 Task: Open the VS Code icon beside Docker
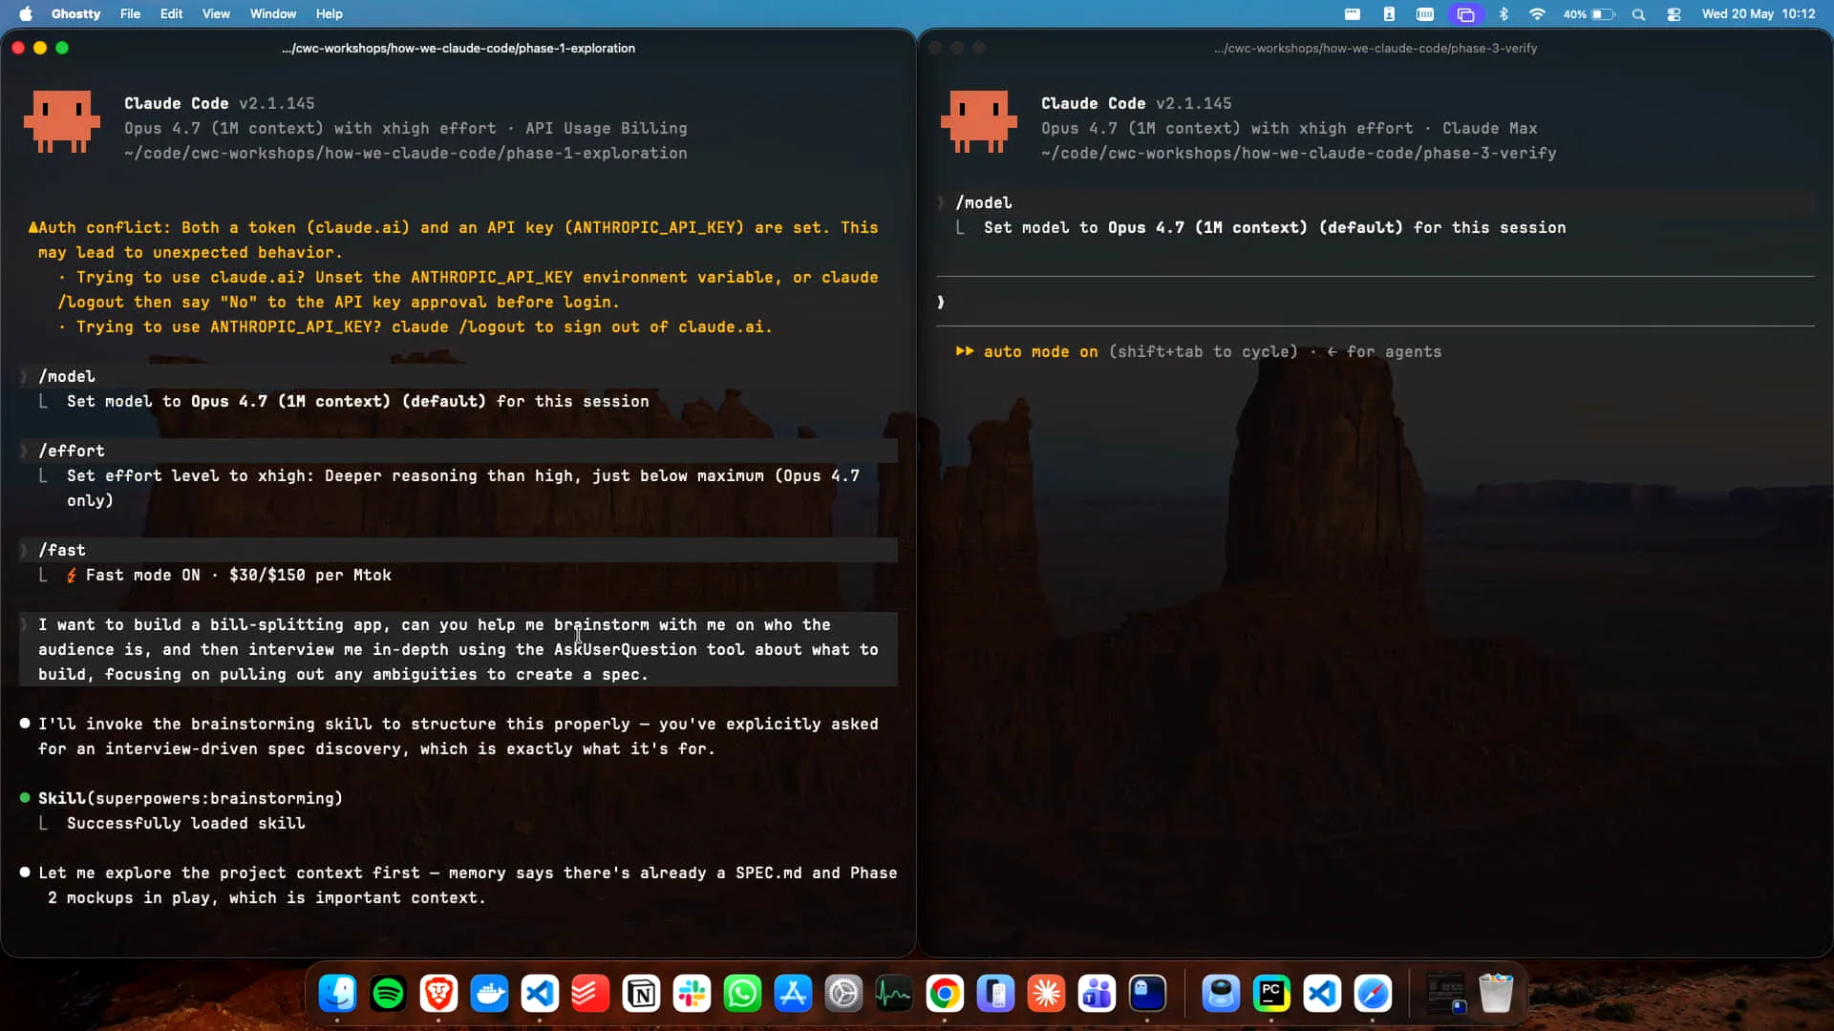coord(540,994)
